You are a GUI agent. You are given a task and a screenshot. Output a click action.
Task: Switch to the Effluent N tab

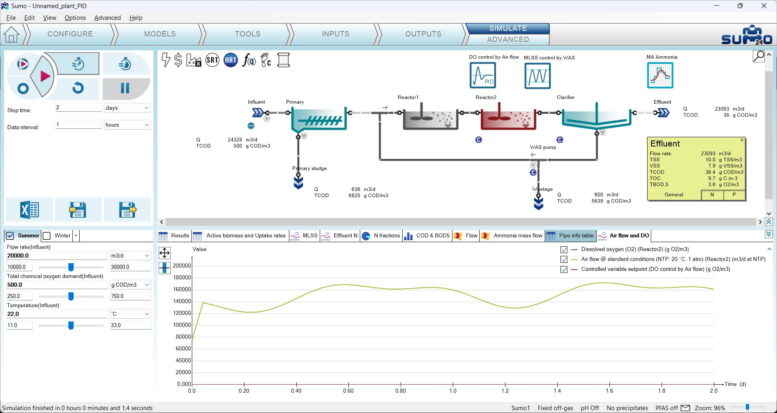click(340, 236)
